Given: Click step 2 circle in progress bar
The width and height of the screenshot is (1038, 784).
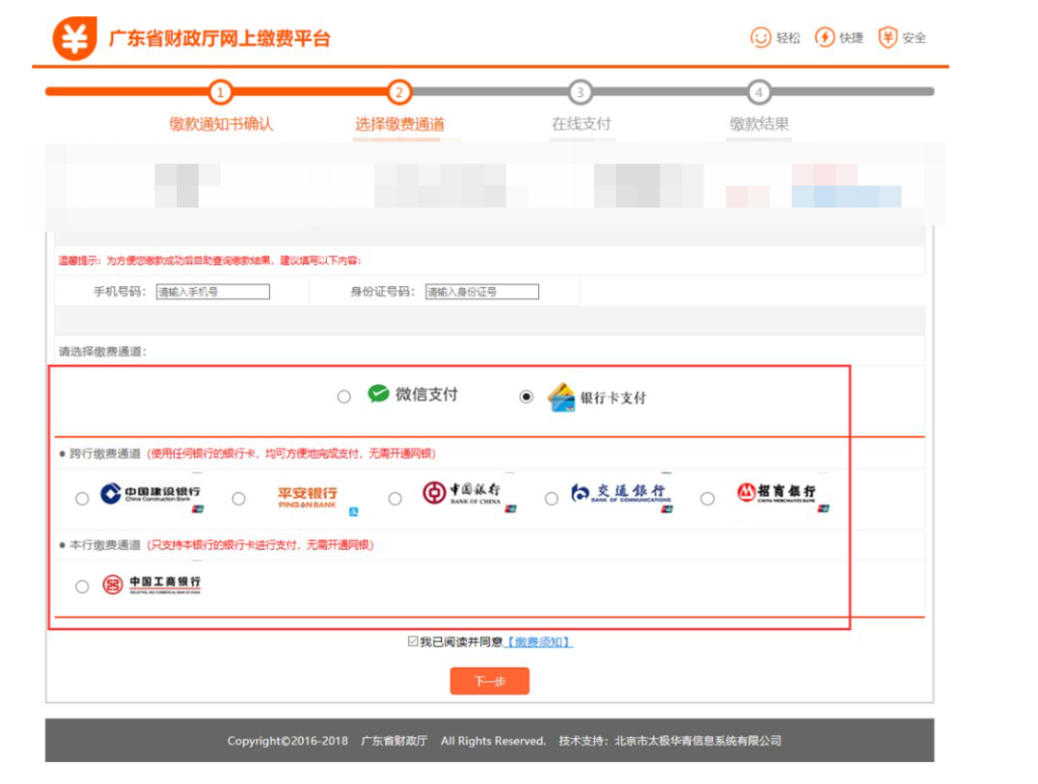Looking at the screenshot, I should 399,92.
